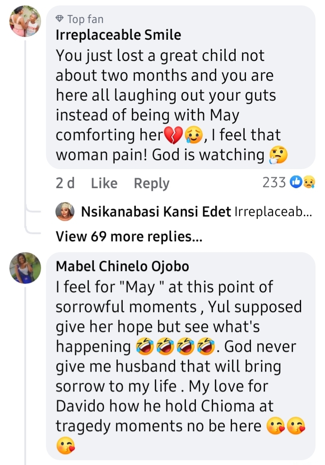Click the tearful face emoji beside the broken heart

193,135
